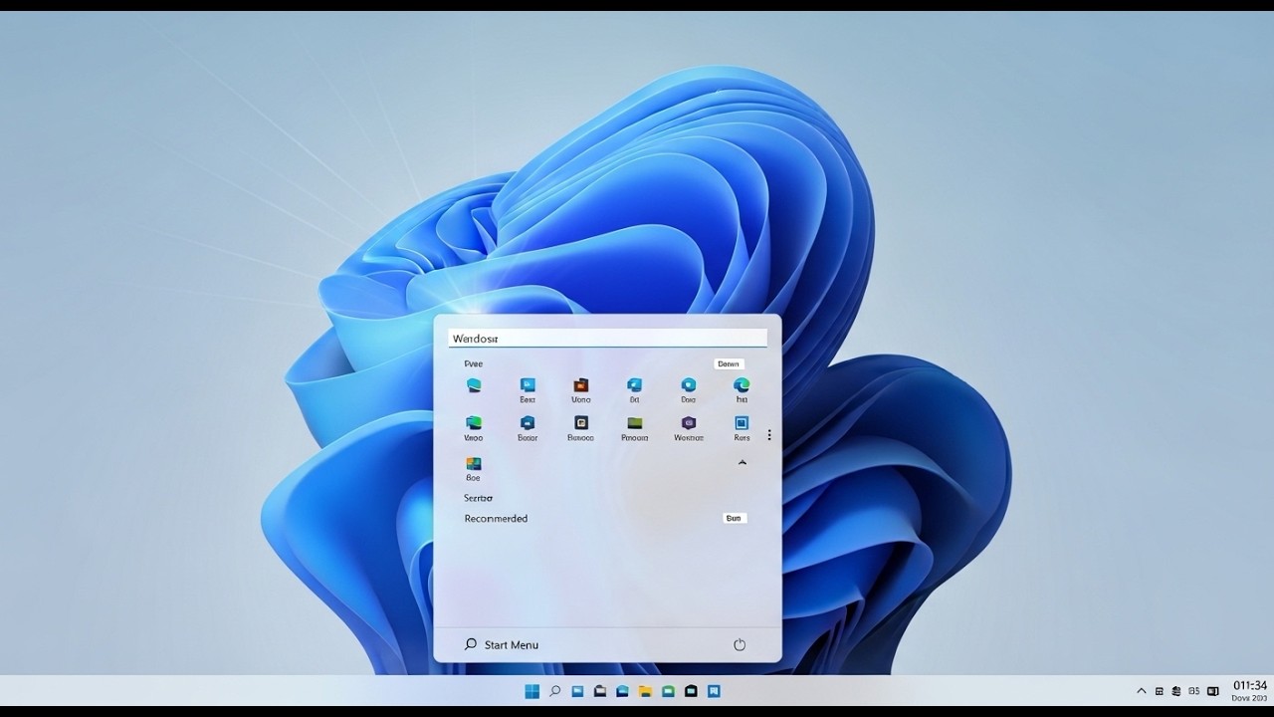Viewport: 1274px width, 717px height.
Task: Click the search icon beside Start Menu text
Action: (x=471, y=644)
